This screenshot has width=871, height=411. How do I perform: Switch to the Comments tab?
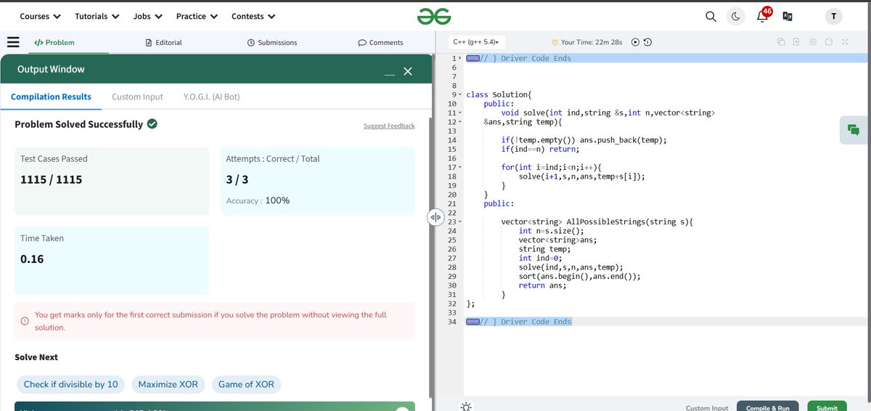tap(381, 42)
